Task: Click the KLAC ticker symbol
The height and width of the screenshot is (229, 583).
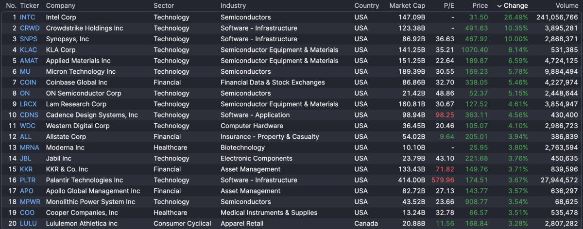Action: (29, 49)
